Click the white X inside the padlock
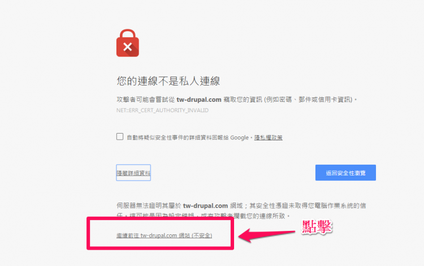 click(x=128, y=47)
